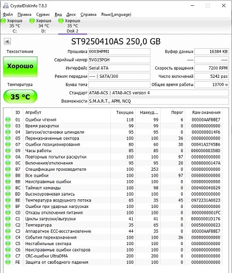Image resolution: width=232 pixels, height=273 pixels.
Task: Click status dot for Ошибки позиционирования
Action: point(8,145)
